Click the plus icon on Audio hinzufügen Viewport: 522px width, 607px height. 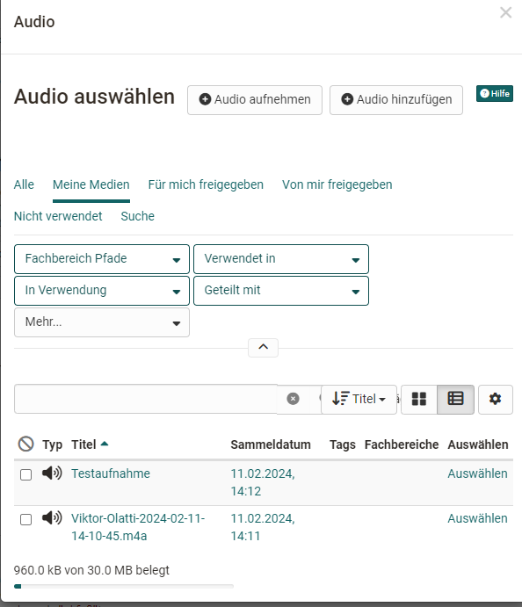point(347,99)
